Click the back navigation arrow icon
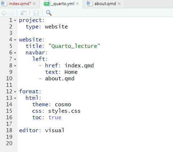The width and height of the screenshot is (173, 152). coord(4,13)
